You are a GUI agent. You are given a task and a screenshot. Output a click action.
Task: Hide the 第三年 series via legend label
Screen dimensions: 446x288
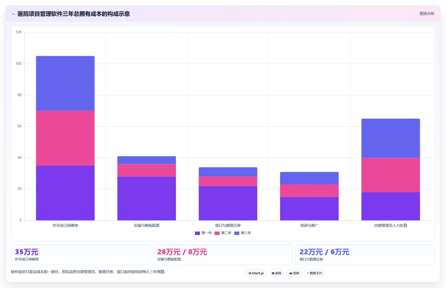coord(246,233)
